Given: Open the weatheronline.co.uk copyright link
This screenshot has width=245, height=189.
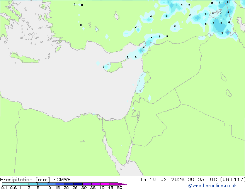Looking at the screenshot, I should click(213, 186).
